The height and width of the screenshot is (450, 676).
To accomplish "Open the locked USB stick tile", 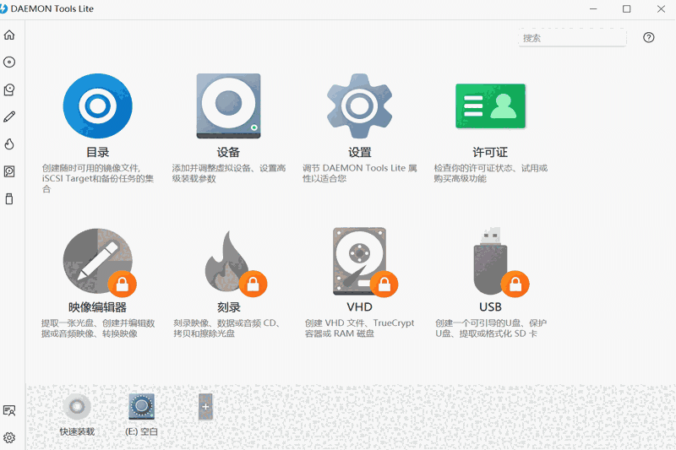I will (x=500, y=262).
